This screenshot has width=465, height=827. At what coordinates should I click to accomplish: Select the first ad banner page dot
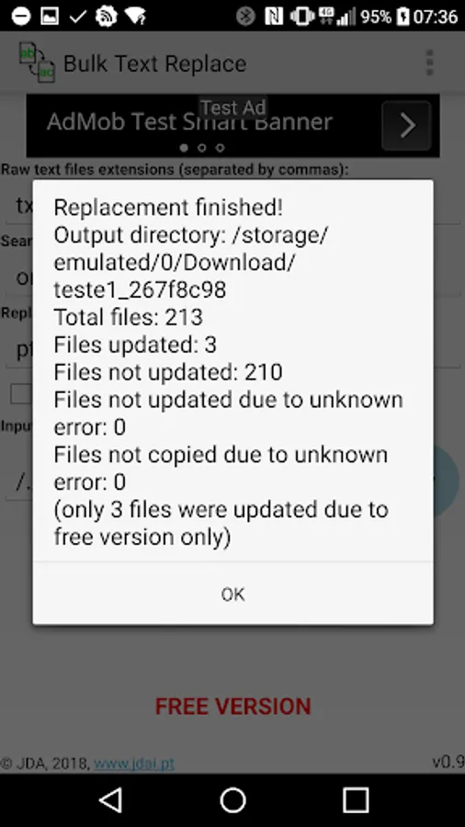click(184, 148)
